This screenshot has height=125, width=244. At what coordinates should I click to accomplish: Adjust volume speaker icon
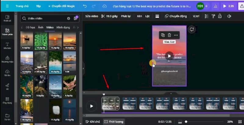(x=229, y=16)
